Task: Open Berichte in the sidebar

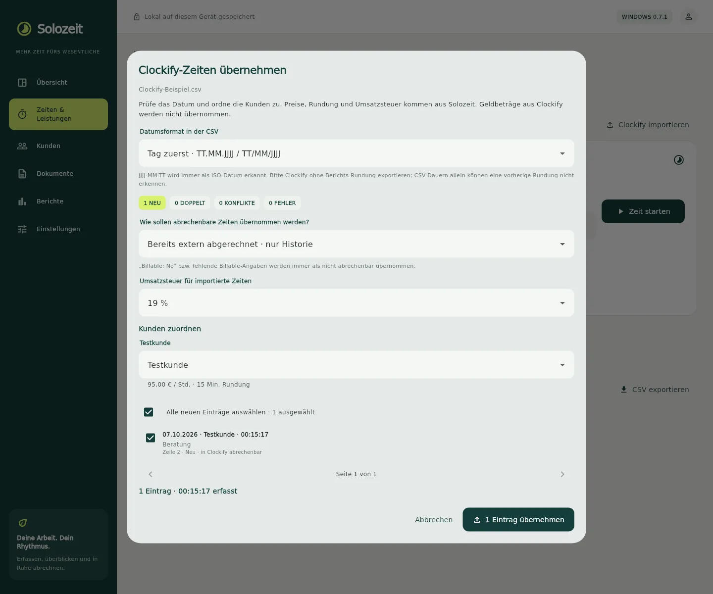Action: pyautogui.click(x=58, y=201)
